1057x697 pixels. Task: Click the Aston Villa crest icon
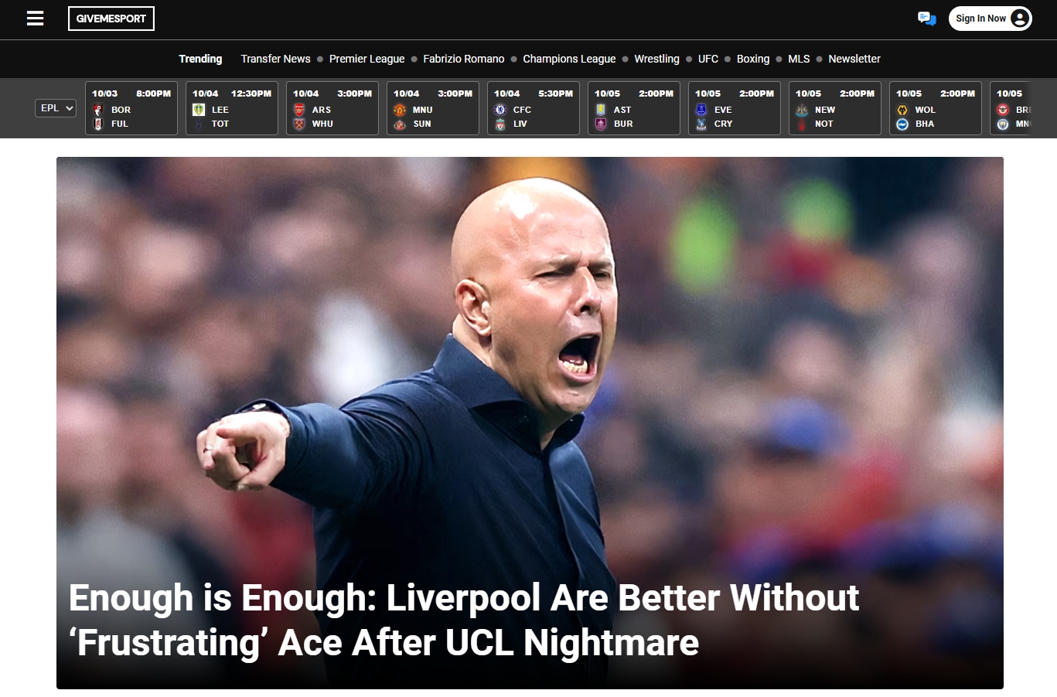pos(601,110)
